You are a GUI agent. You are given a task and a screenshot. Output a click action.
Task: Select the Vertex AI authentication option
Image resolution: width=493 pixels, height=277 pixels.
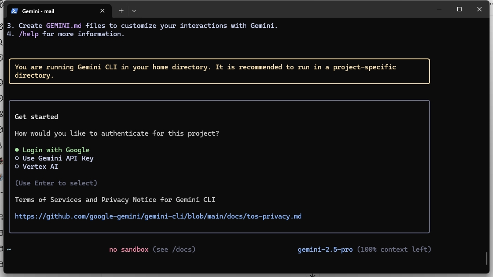coord(40,167)
